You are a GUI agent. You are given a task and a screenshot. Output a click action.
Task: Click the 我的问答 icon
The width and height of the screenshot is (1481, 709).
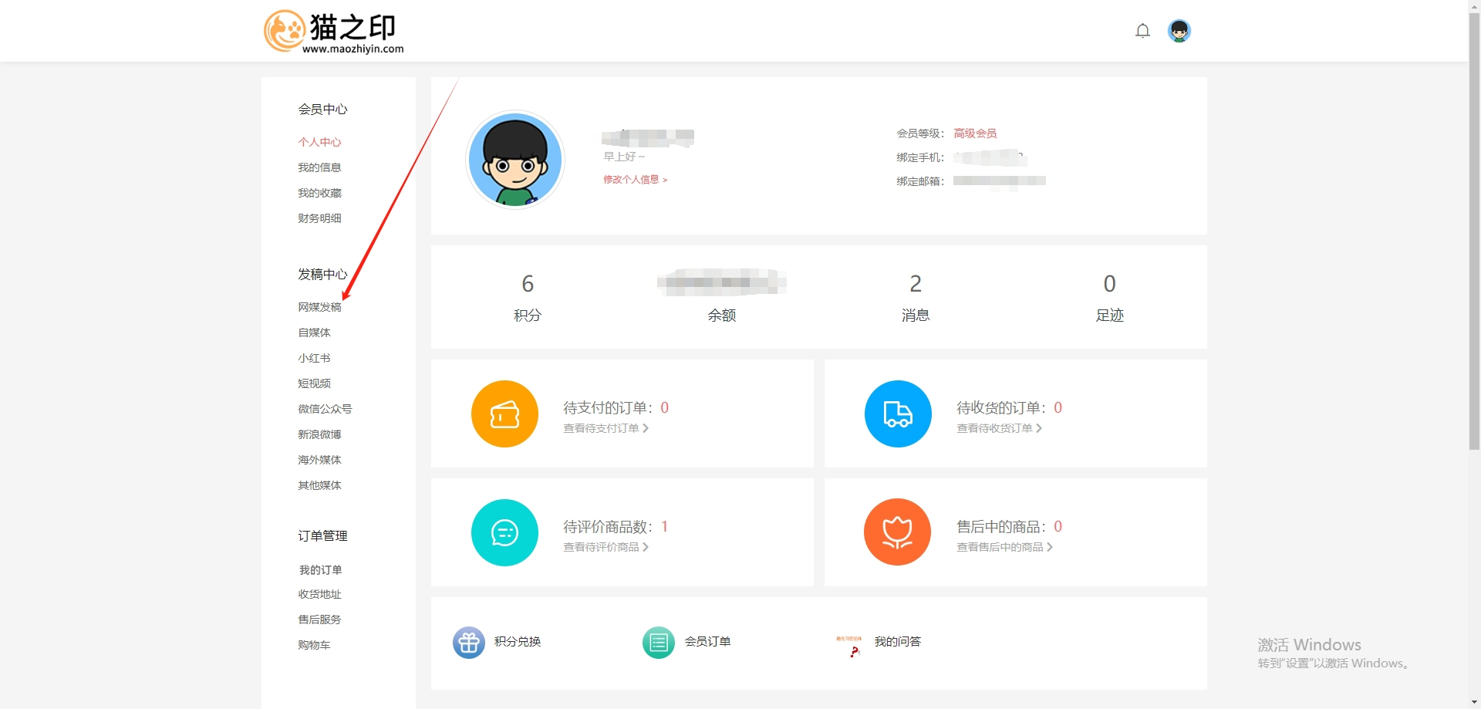pyautogui.click(x=848, y=646)
